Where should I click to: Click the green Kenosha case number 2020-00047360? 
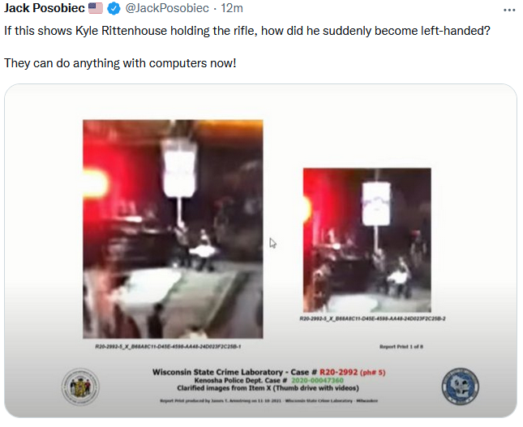point(317,380)
